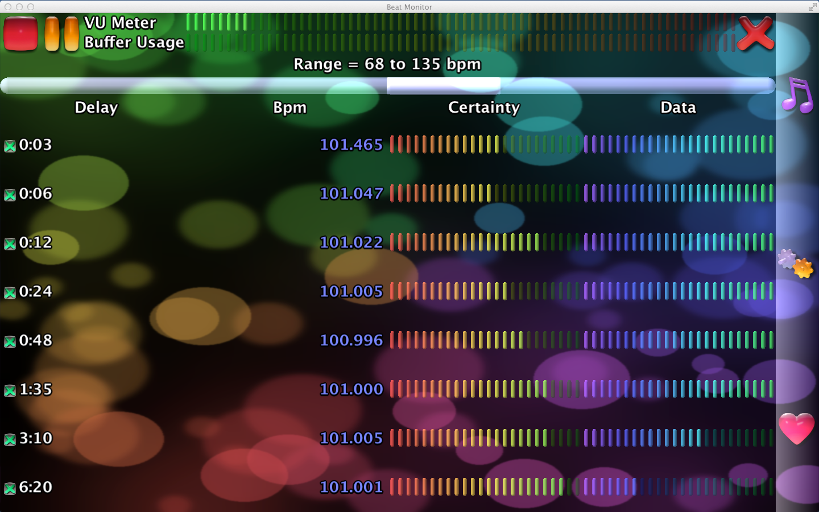Click the 101.047 bpm value
Screen dimensions: 819x512
[351, 193]
